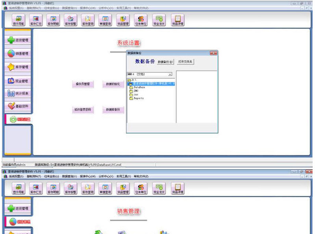The height and width of the screenshot is (234, 315).
Task: Open 基础资料(T) menu in upper window
Action: (34, 8)
